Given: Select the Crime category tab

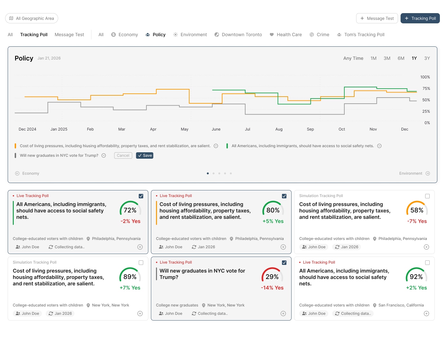Looking at the screenshot, I should 319,35.
